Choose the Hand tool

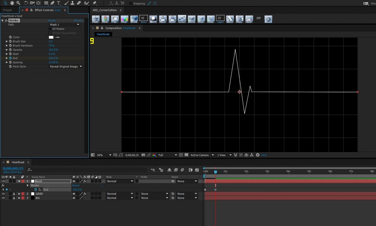(x=12, y=3)
